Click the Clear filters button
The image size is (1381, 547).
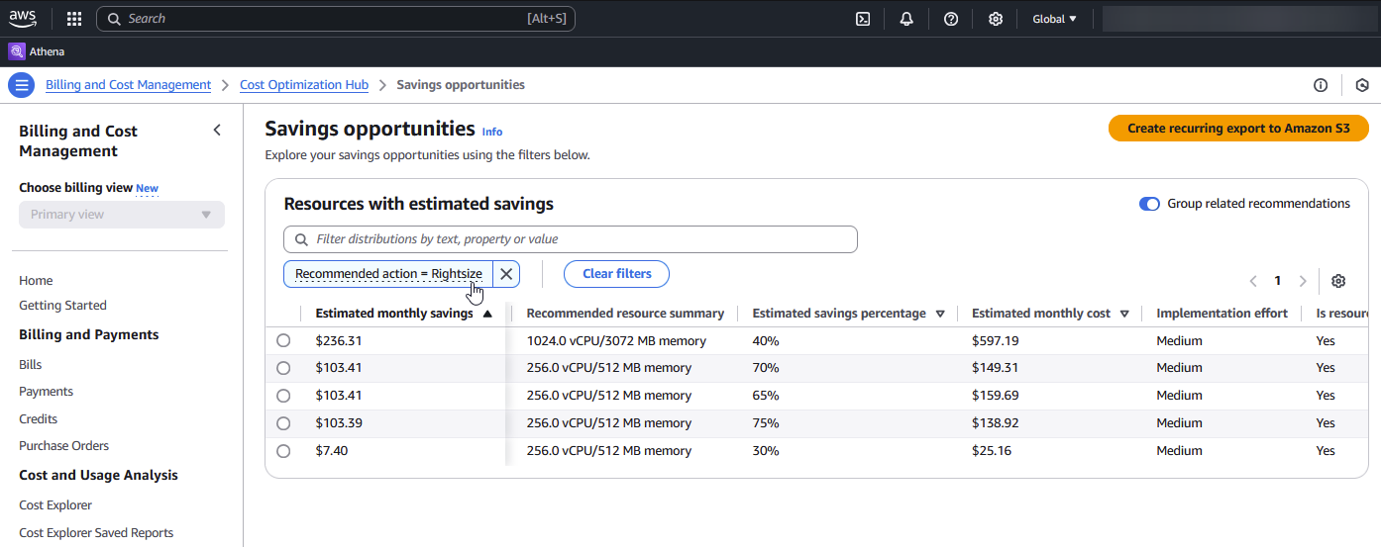pos(617,274)
